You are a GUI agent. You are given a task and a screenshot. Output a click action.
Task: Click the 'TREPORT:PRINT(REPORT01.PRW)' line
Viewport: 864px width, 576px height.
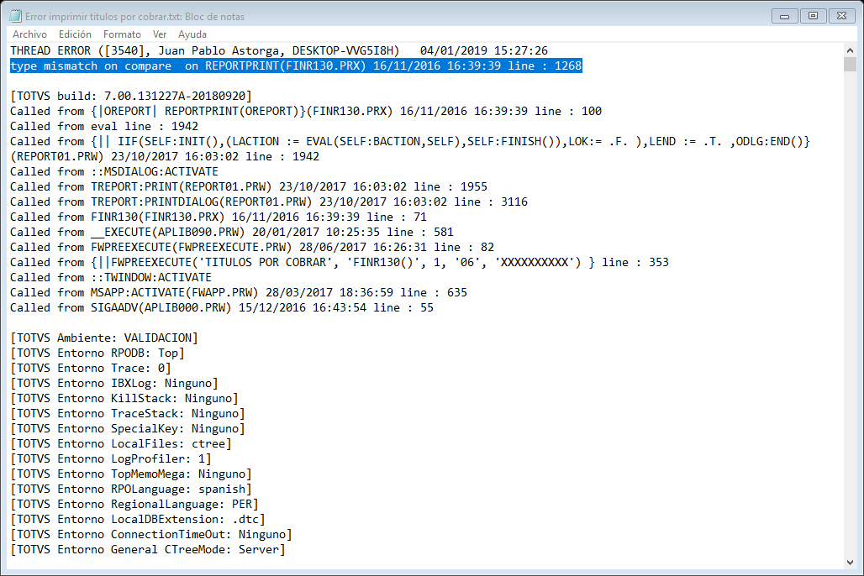(x=249, y=186)
